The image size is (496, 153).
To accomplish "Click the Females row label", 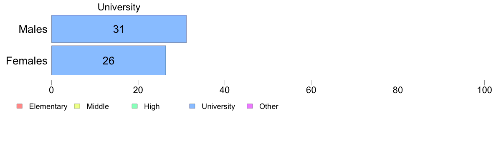I will coord(27,61).
